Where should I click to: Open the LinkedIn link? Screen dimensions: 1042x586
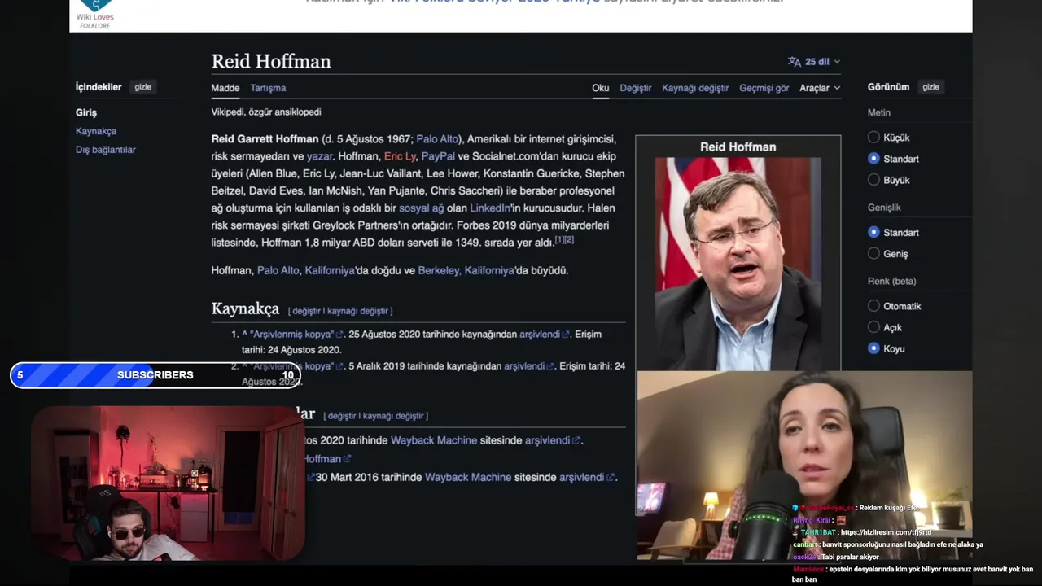click(490, 208)
